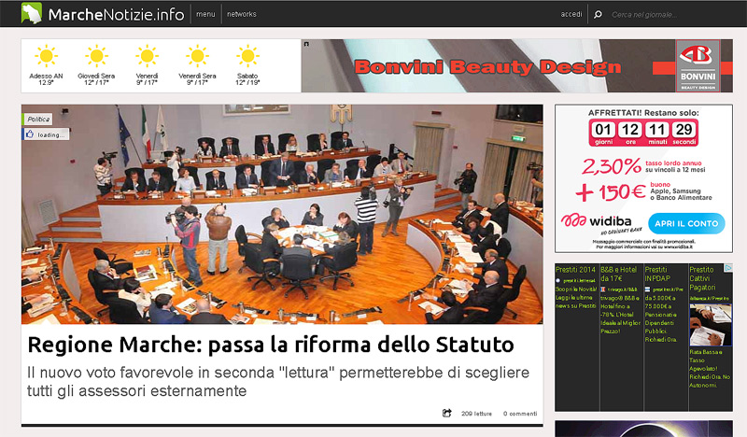This screenshot has height=437, width=747.
Task: Click the 0 commenti link
Action: [x=520, y=414]
